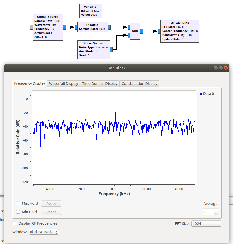Open the FFT Size dropdown

pyautogui.click(x=206, y=224)
